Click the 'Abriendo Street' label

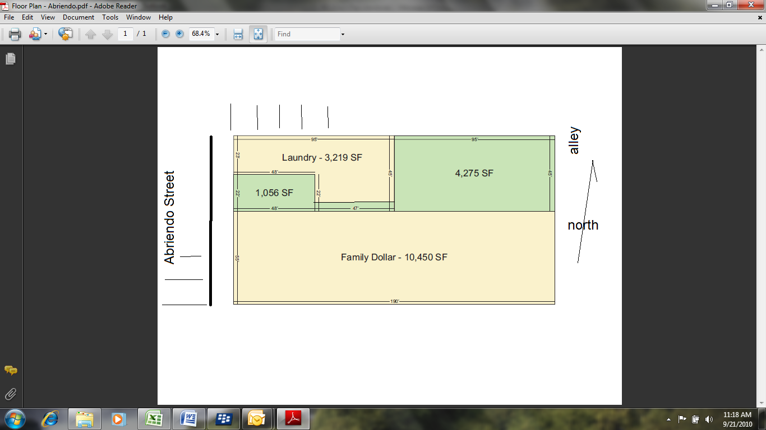(x=169, y=218)
